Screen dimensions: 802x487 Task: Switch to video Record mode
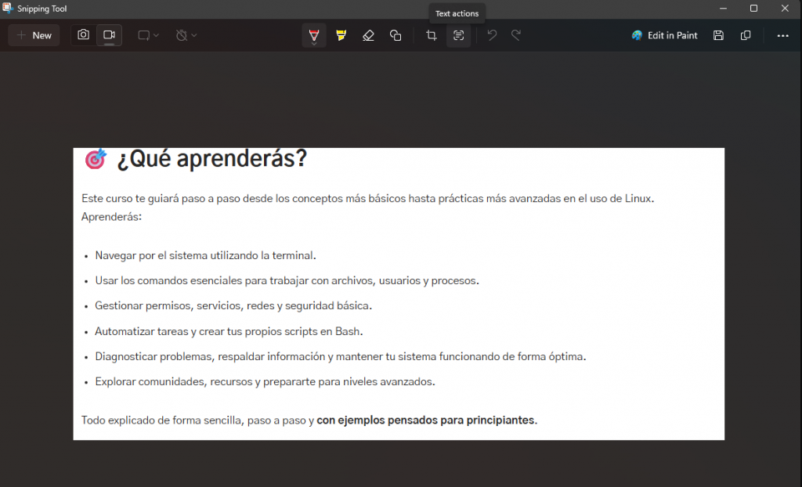tap(109, 35)
